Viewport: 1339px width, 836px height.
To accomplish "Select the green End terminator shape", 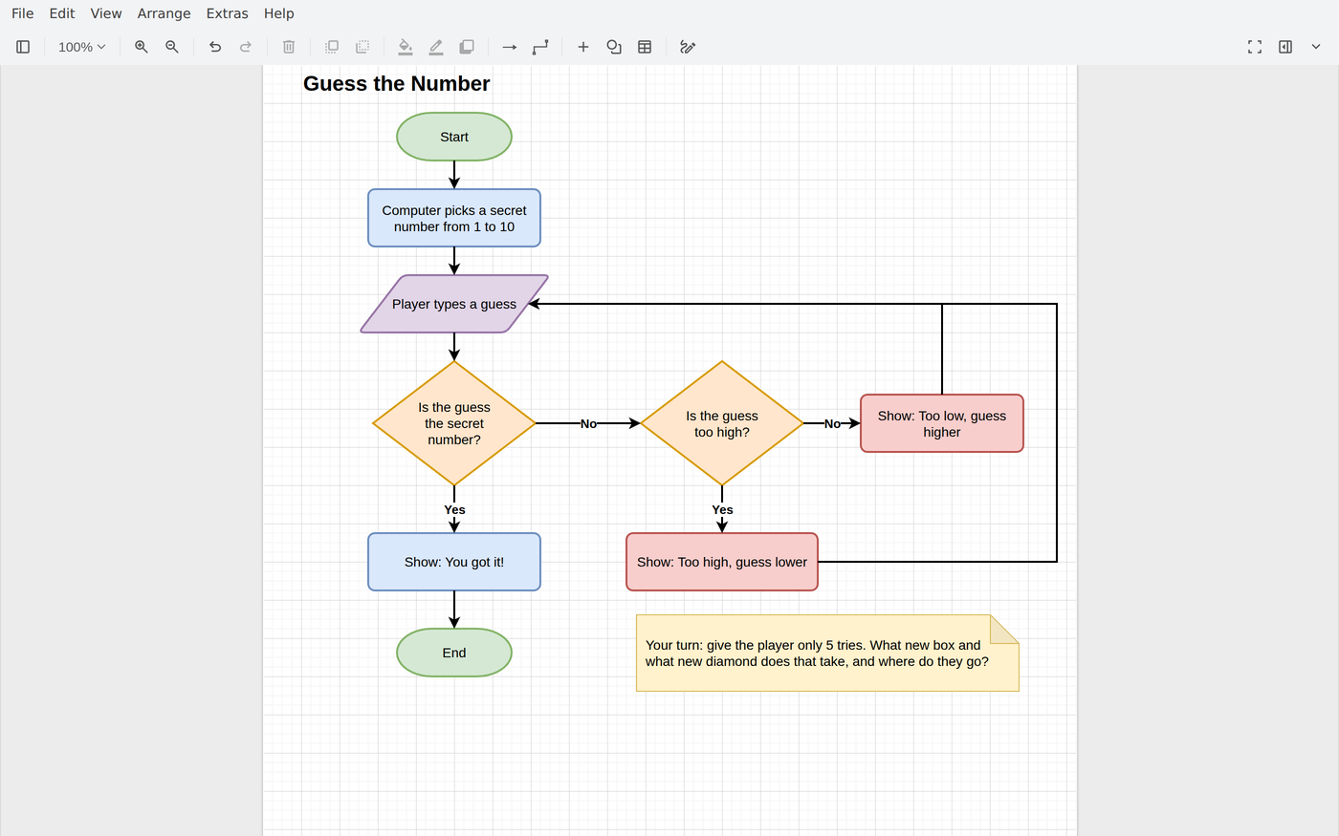I will [x=454, y=653].
